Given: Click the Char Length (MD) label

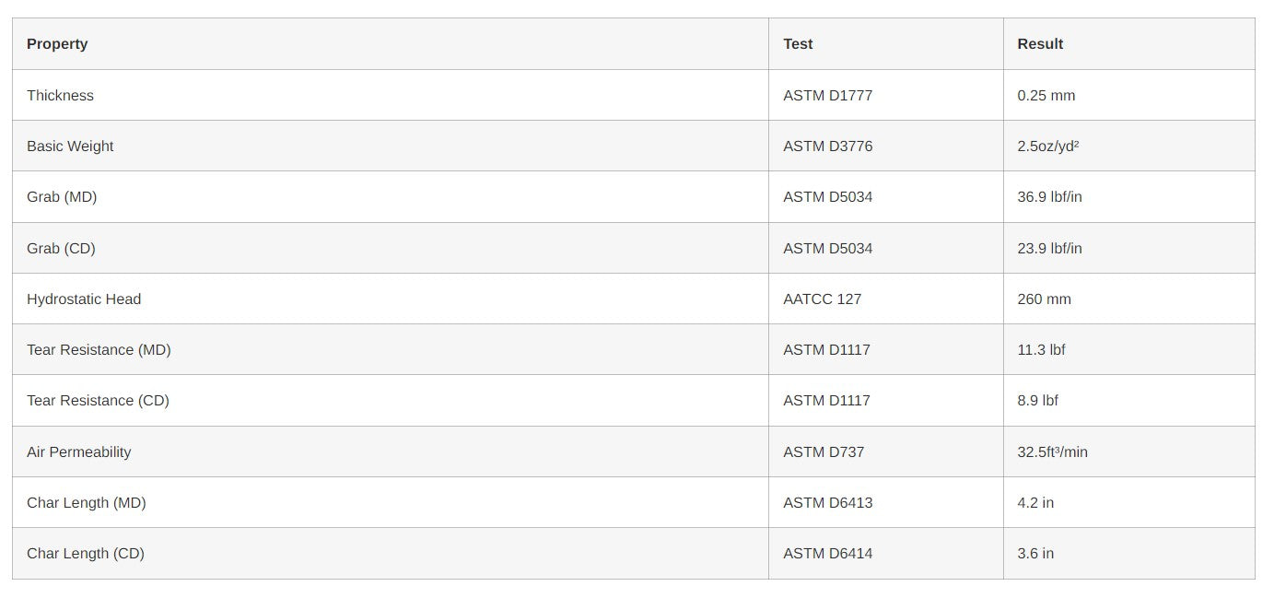Looking at the screenshot, I should pos(87,503).
